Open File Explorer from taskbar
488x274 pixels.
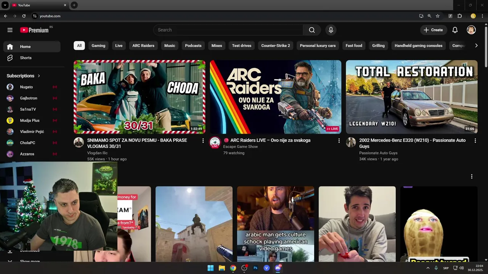(x=222, y=268)
